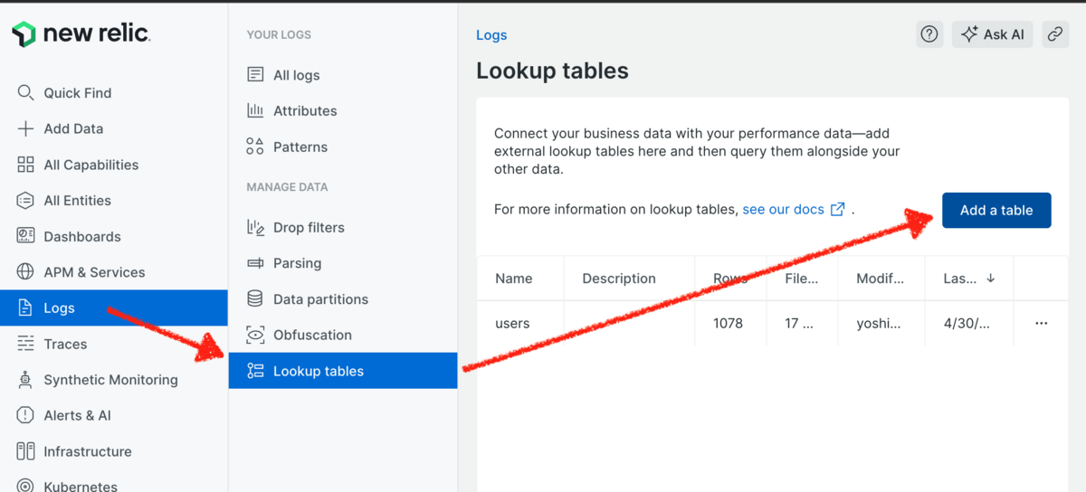The width and height of the screenshot is (1086, 492).
Task: Click the 4/30 last modified cell
Action: [x=965, y=323]
